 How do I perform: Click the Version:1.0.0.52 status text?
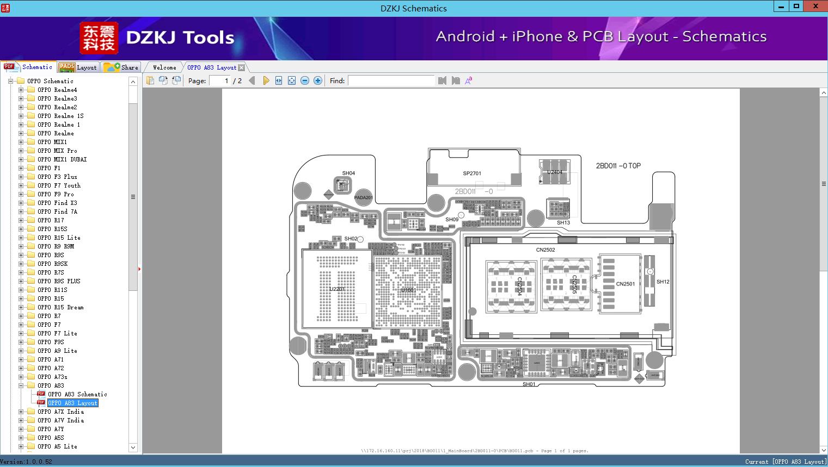click(27, 462)
